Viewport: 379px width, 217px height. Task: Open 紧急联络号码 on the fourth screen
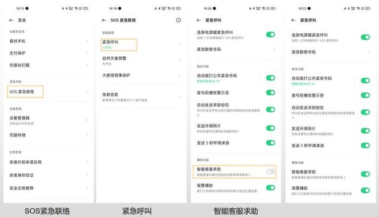(x=330, y=52)
